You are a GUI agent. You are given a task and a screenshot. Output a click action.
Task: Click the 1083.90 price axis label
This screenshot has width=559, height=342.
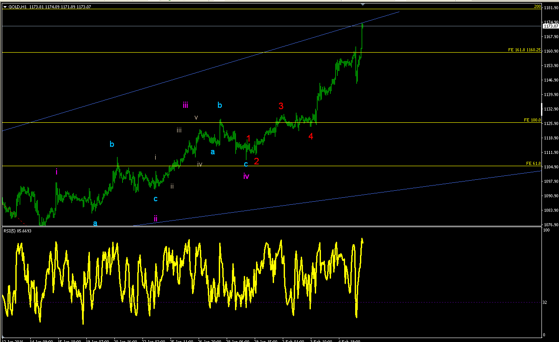[x=551, y=210]
